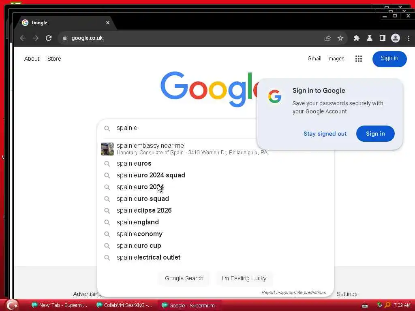The image size is (415, 311).
Task: Select suggestion spain economy
Action: coord(216,234)
